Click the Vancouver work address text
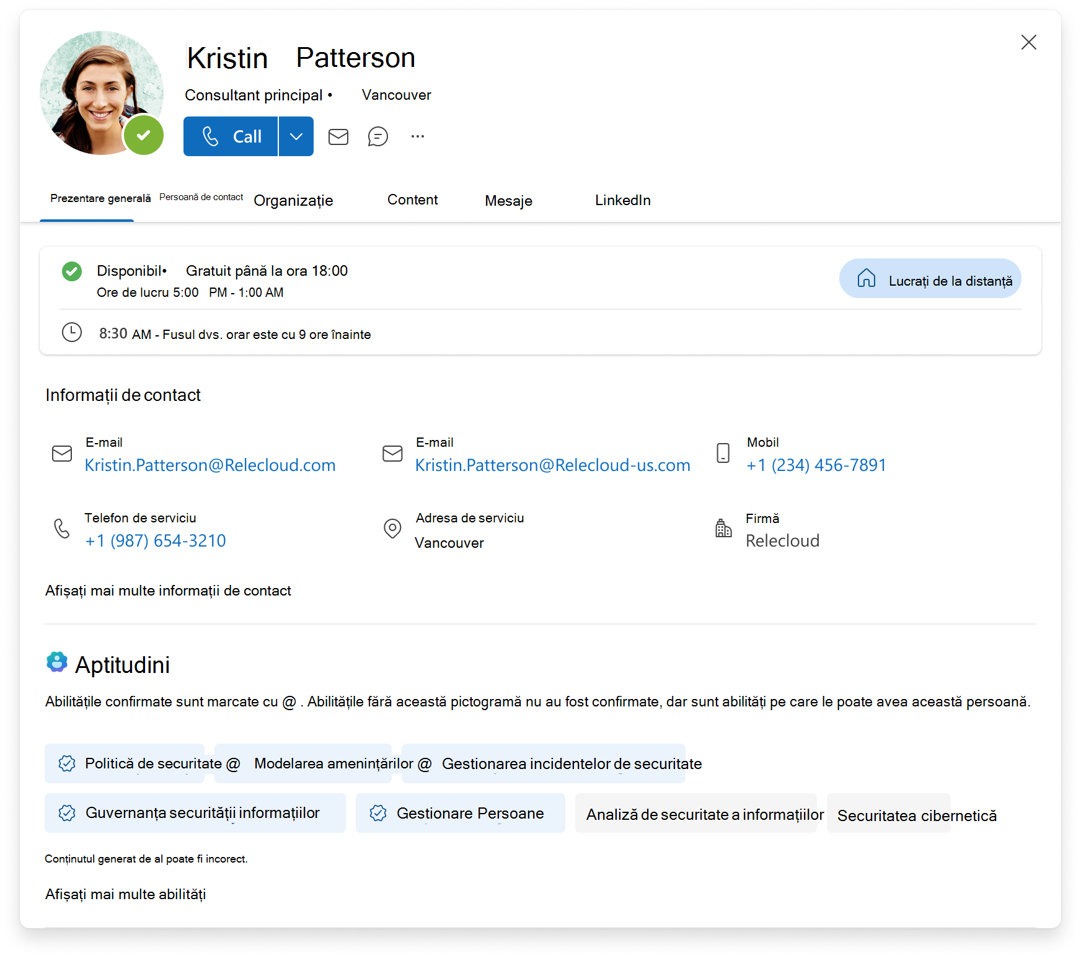1081x958 pixels. click(449, 543)
